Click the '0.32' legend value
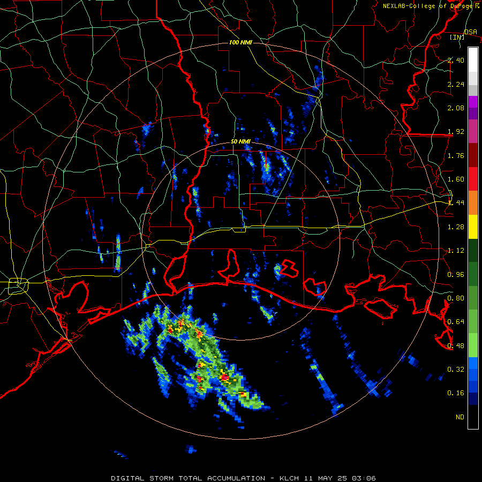The width and height of the screenshot is (482, 482). point(456,369)
